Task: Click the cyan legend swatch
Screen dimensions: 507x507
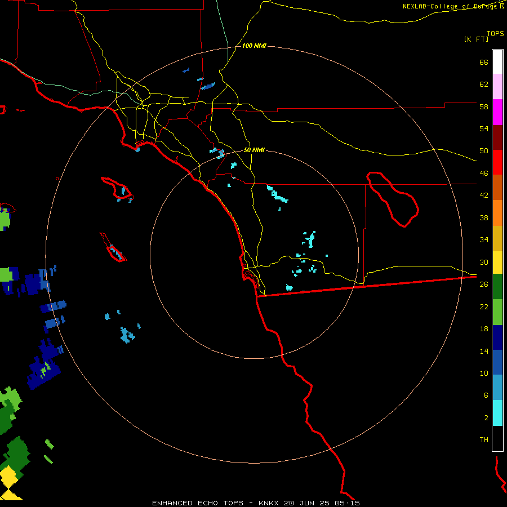Action: click(497, 413)
